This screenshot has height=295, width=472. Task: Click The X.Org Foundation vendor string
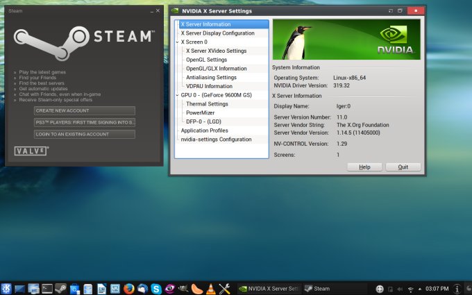click(363, 125)
